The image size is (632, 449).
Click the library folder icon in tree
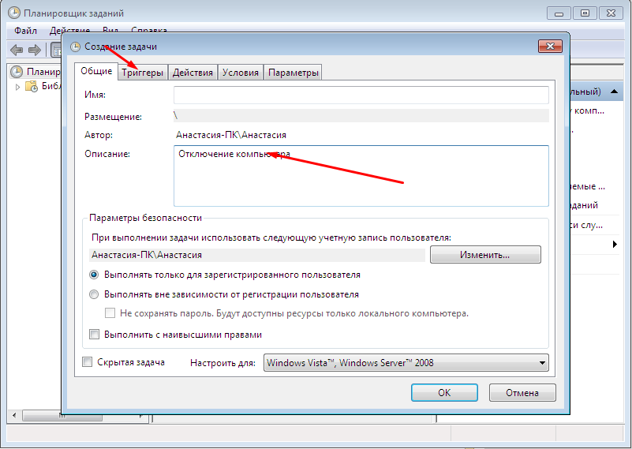pos(32,86)
